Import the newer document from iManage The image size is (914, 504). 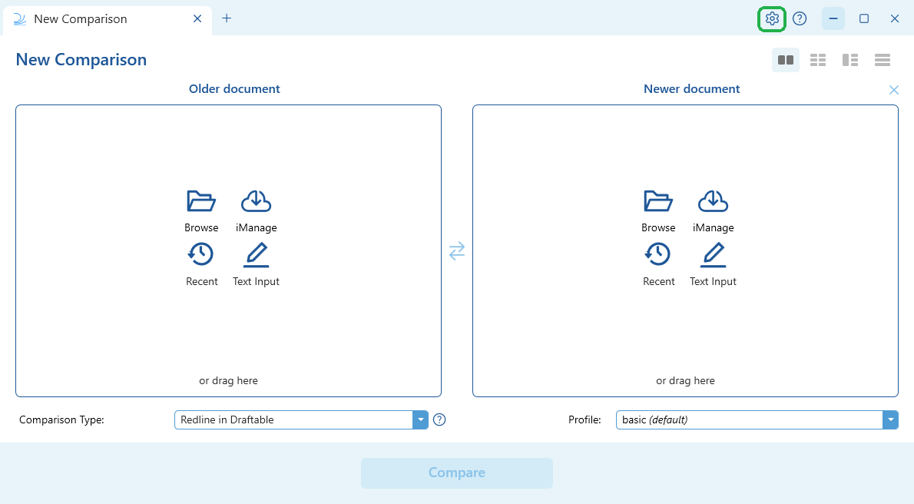[713, 212]
